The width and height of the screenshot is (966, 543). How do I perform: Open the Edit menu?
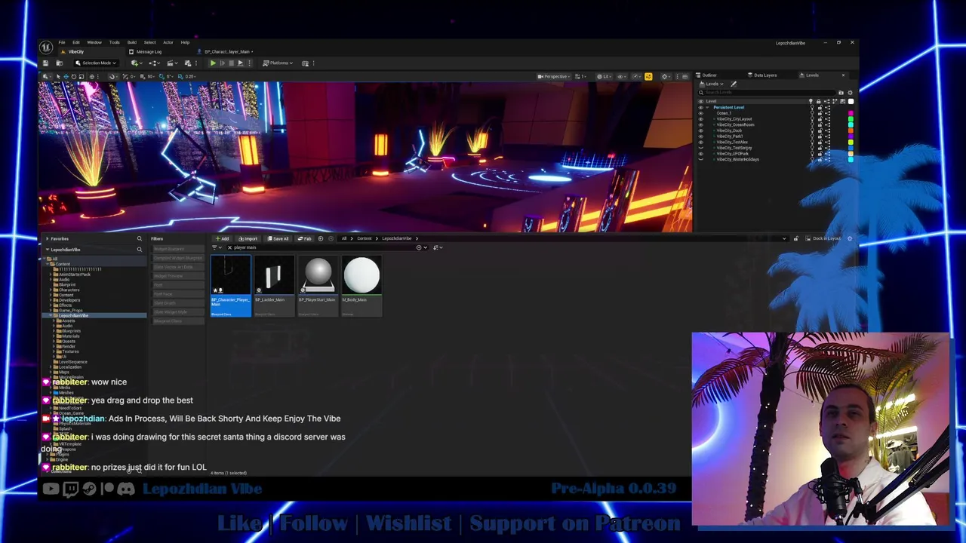click(x=76, y=42)
